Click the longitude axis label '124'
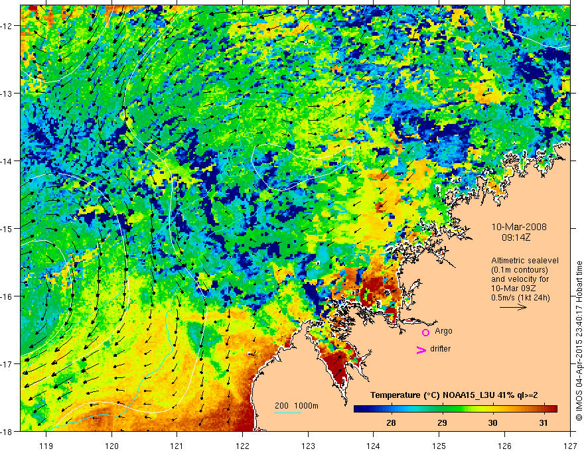This screenshot has width=584, height=451. (x=374, y=446)
